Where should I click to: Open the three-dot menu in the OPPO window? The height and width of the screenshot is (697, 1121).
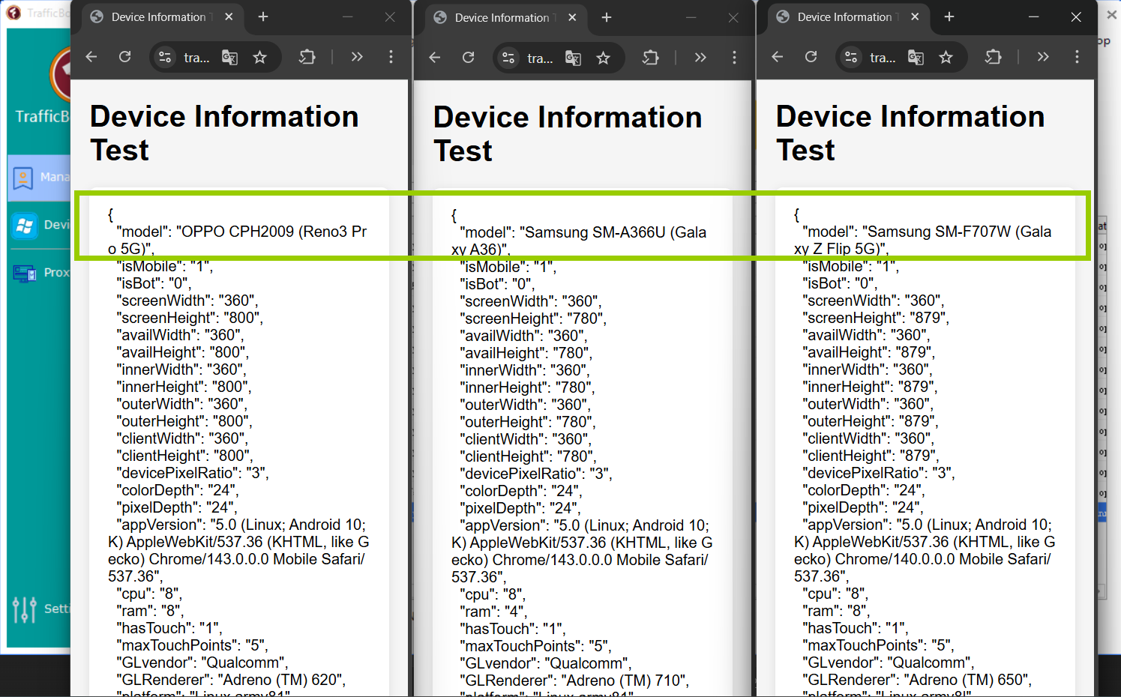(x=391, y=57)
